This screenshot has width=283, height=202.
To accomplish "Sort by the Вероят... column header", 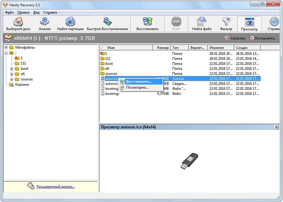I will point(198,48).
